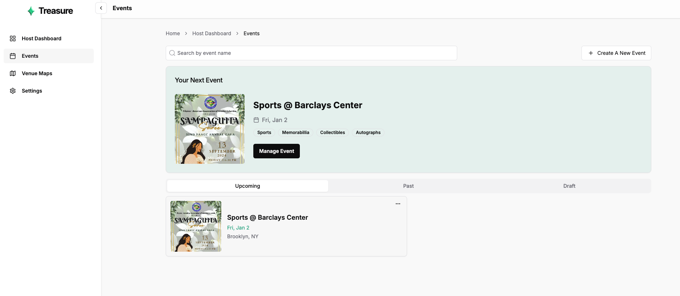Click the plus icon on Create A New Event

591,53
